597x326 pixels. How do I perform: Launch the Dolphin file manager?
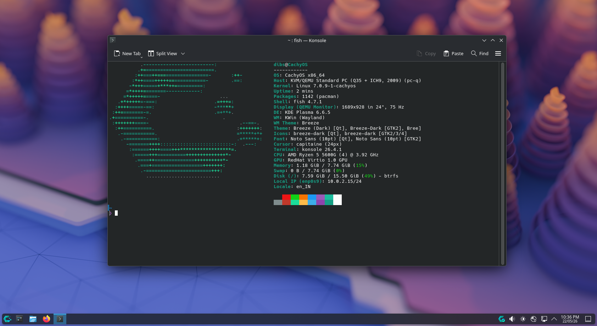(x=33, y=319)
